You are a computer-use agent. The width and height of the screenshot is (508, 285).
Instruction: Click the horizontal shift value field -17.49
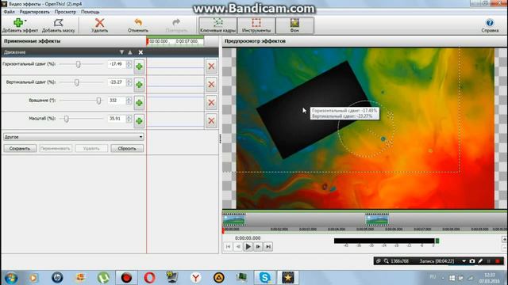[x=117, y=64]
